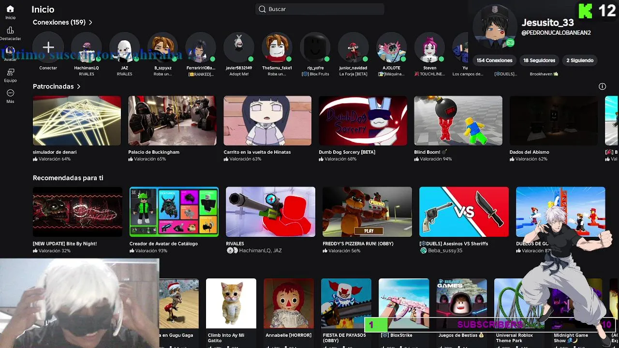Screen dimensions: 619x348
Task: Open HachimanLQ friend avatar
Action: (87, 47)
